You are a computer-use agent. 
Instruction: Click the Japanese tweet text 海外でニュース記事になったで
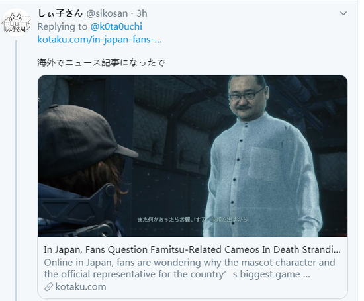pos(101,63)
